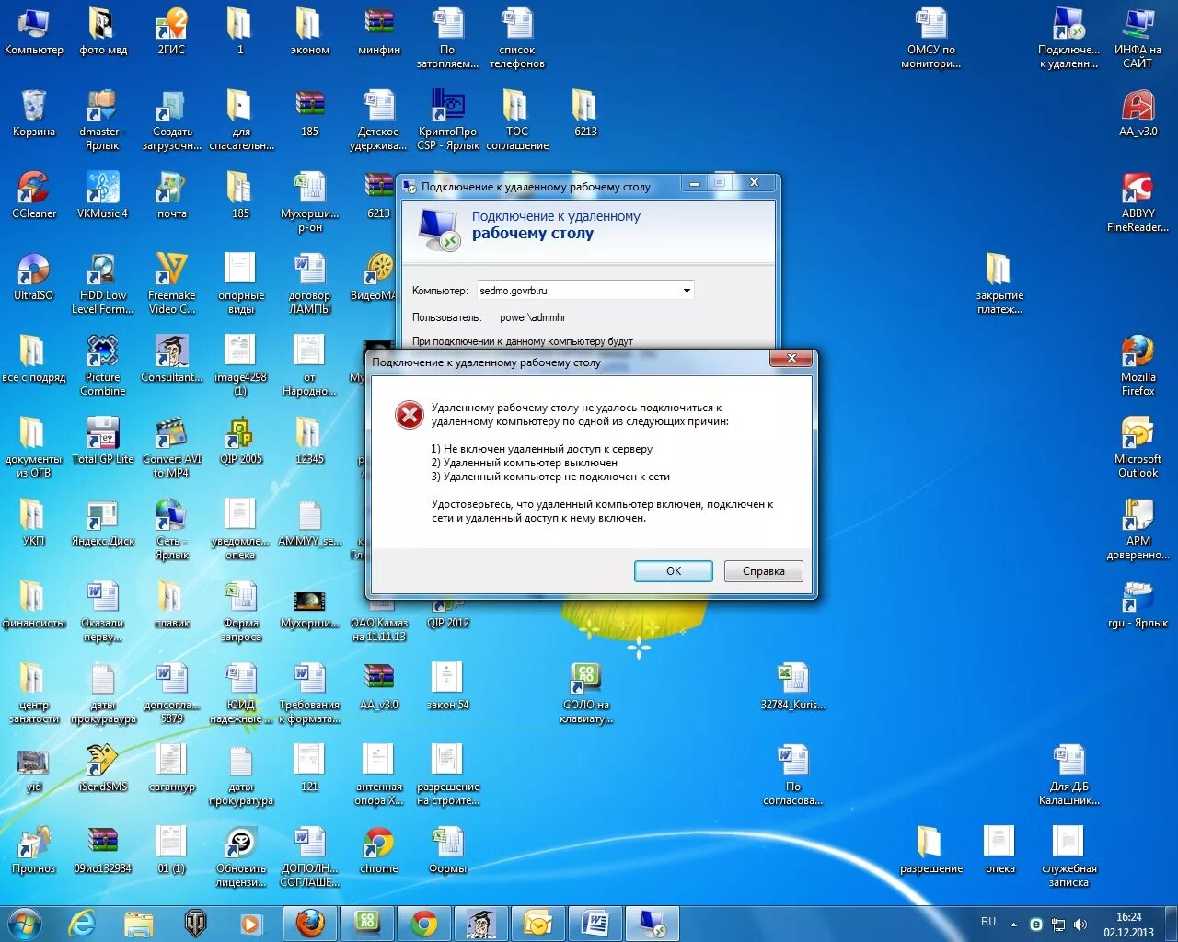
Task: Select the ИНФА на САЙТ icon
Action: pyautogui.click(x=1138, y=38)
